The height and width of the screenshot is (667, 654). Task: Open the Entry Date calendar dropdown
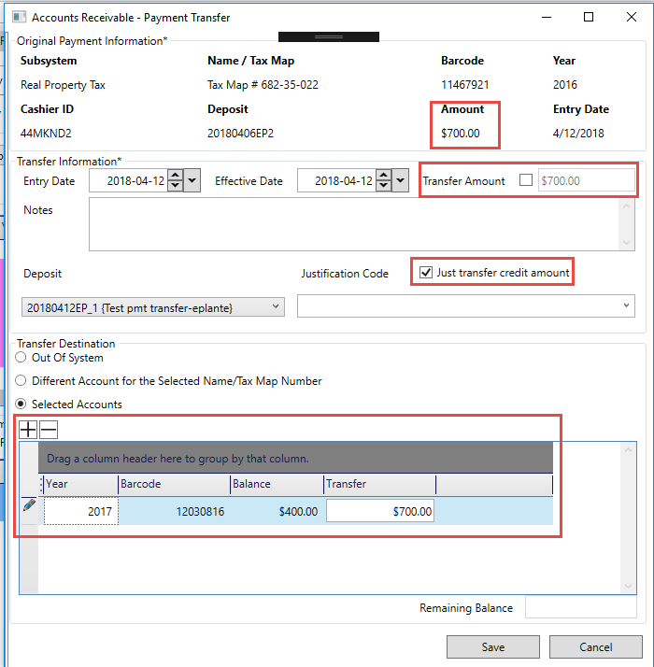(x=192, y=180)
